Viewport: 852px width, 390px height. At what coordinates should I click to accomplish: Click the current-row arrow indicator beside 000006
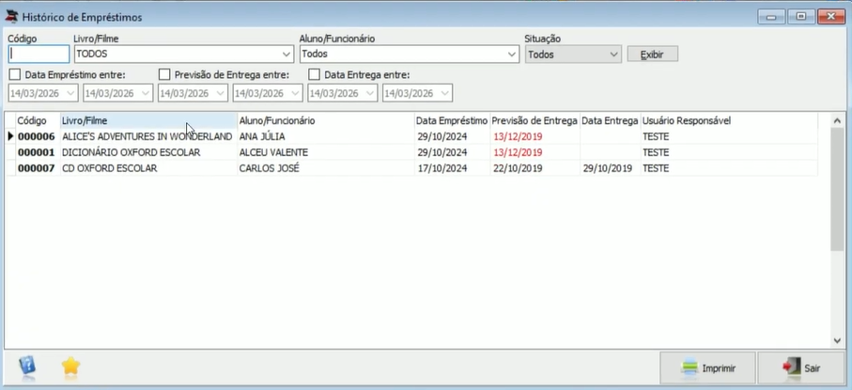[10, 136]
